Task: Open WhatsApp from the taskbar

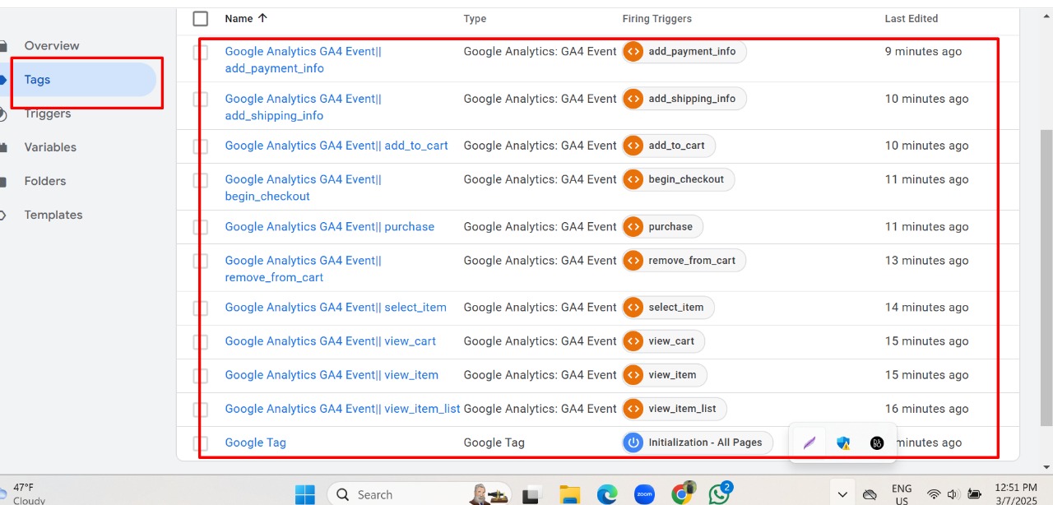Action: click(720, 493)
